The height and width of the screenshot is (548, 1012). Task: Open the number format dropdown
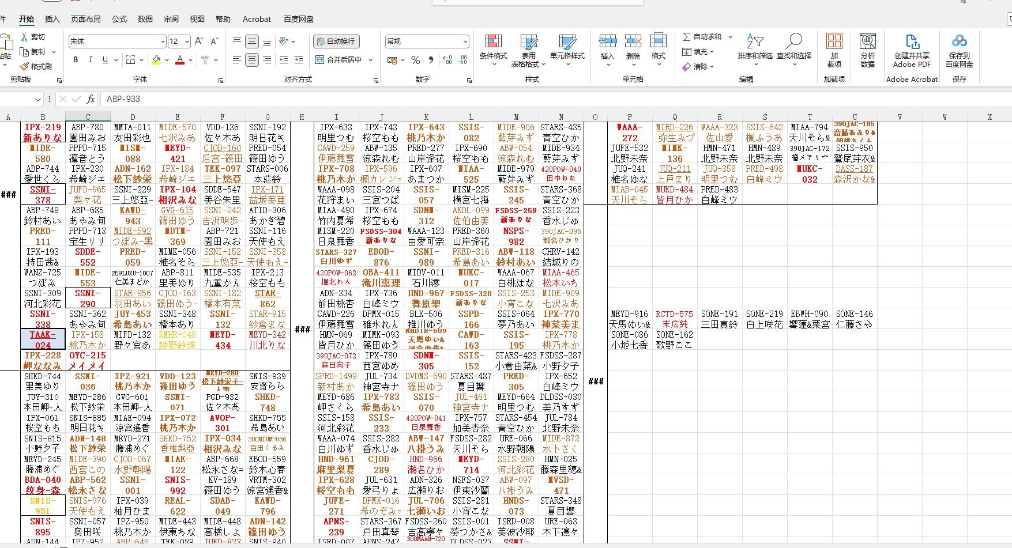(x=465, y=41)
